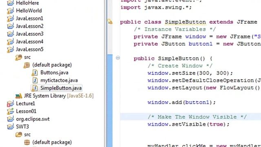Viewport: 261px width, 147px height.
Task: Click the JavaLesson4 project icon
Action: tap(10, 42)
